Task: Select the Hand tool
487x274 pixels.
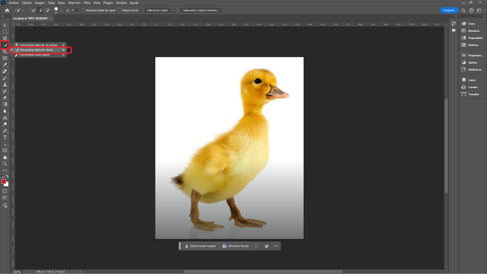Action: (5, 157)
